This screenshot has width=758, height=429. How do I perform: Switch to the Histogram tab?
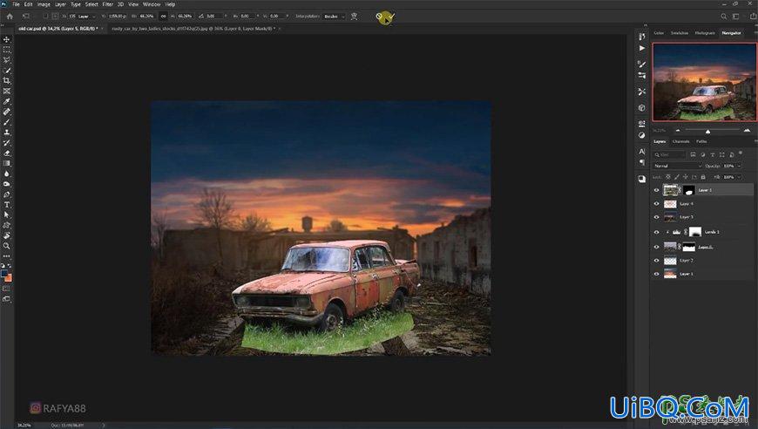pyautogui.click(x=705, y=33)
